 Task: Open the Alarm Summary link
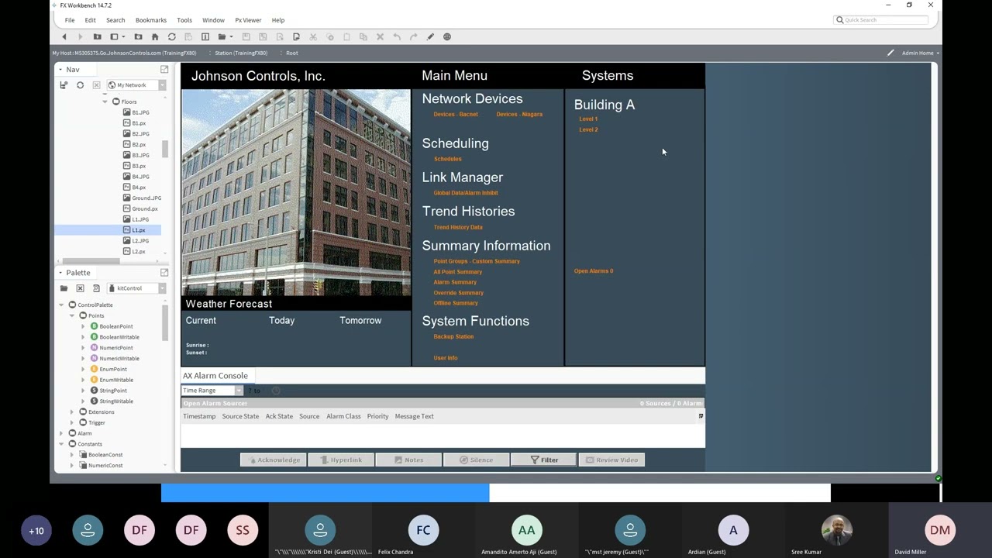pyautogui.click(x=455, y=282)
